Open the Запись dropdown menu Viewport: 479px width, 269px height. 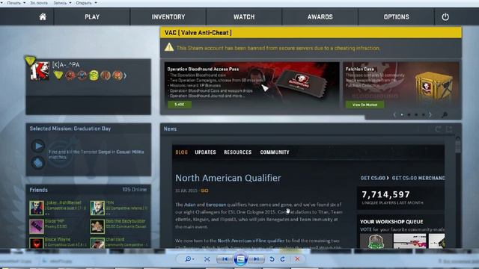62,3
